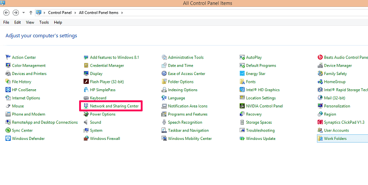The image size is (368, 185).
Task: Open the Mouse icon
Action: point(8,106)
